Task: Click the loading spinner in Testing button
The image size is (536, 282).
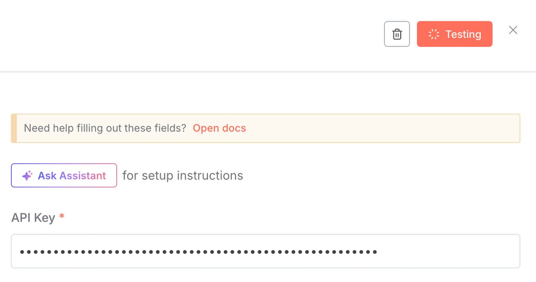Action: [434, 34]
